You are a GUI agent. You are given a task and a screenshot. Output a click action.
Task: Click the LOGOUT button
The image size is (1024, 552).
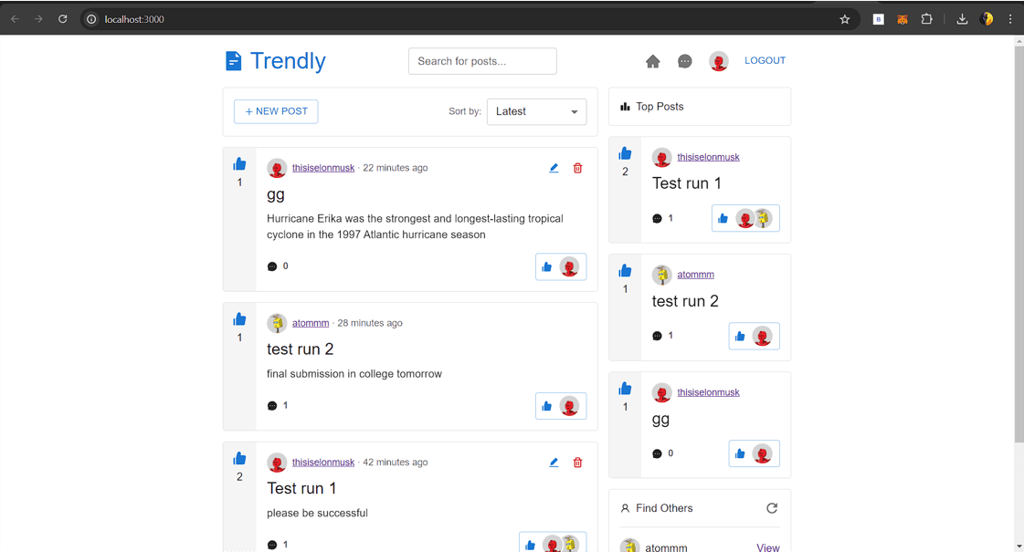[765, 61]
